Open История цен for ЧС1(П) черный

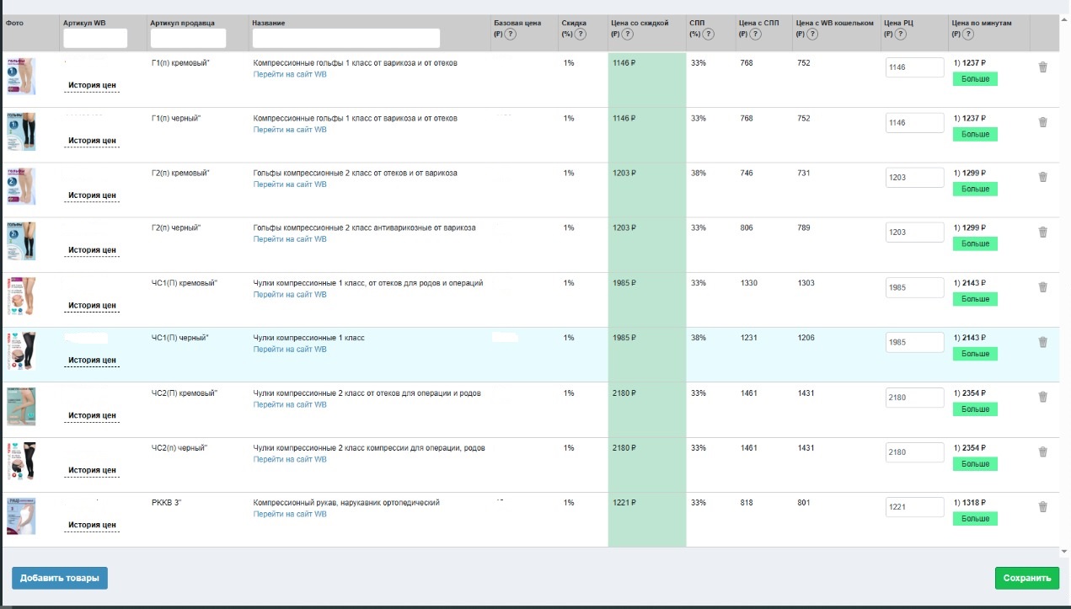click(x=92, y=361)
